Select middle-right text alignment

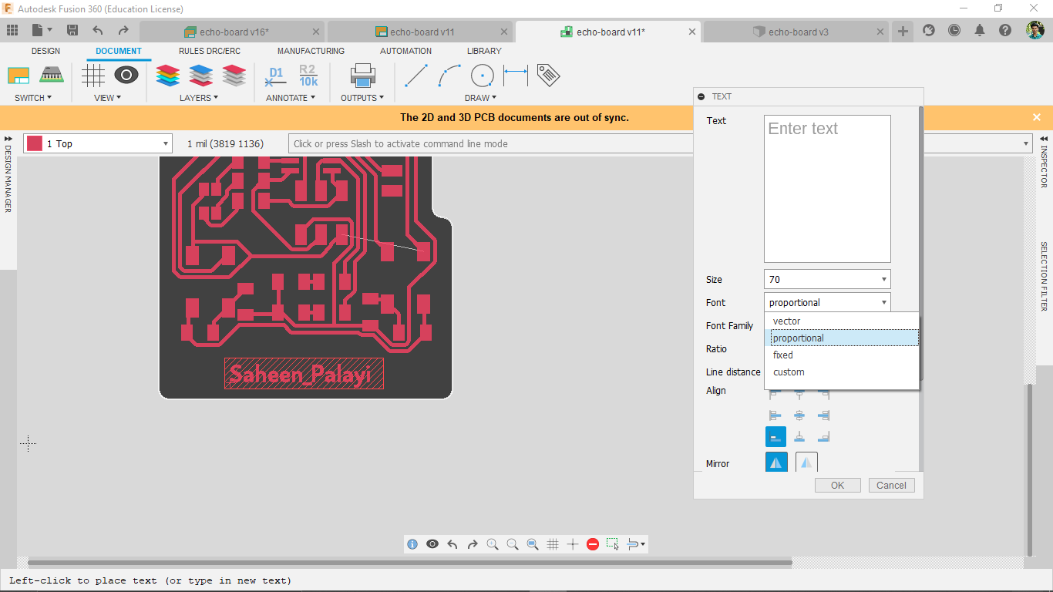pos(823,415)
